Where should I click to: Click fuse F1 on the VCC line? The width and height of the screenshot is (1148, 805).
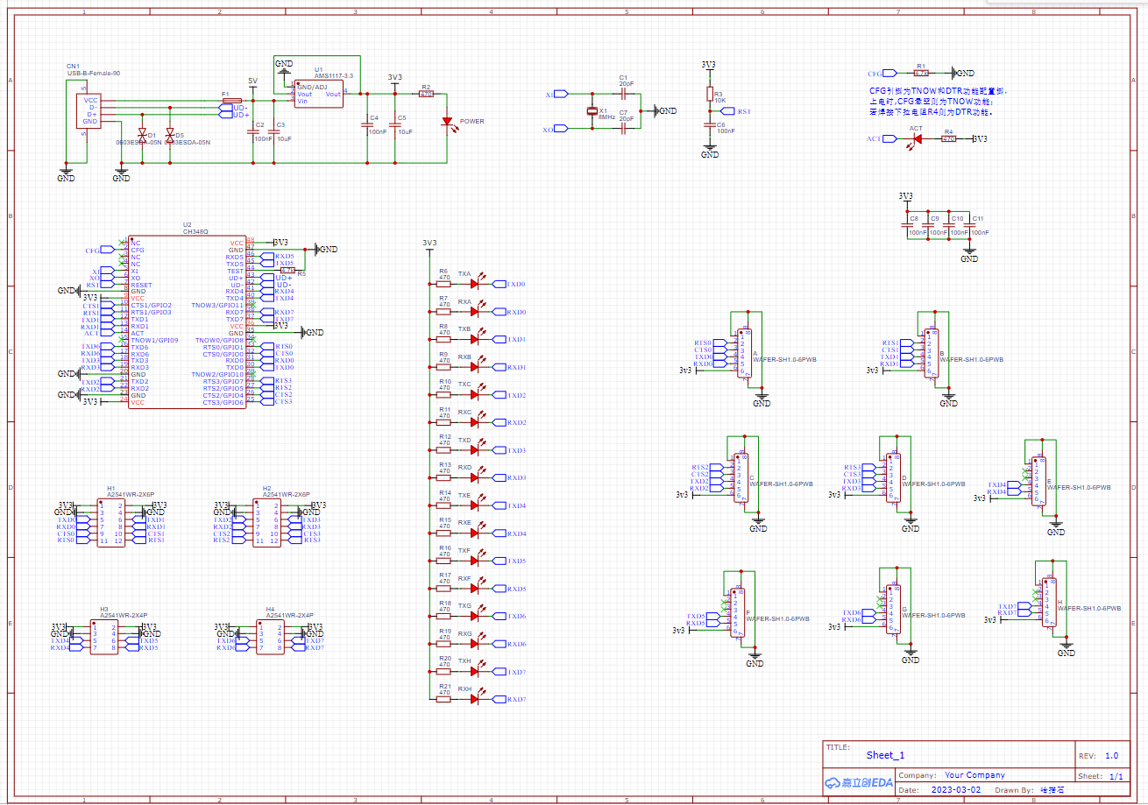(231, 101)
